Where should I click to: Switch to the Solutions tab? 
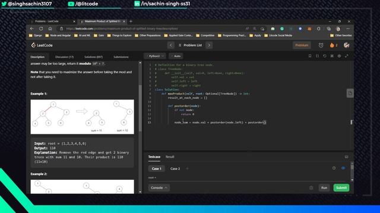(94, 57)
